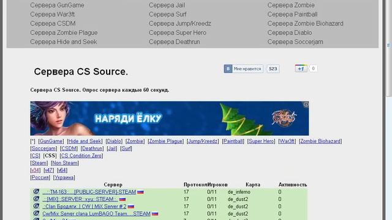The image size is (392, 220).
Task: Open the MIX SERVER xyu STEAM link
Action: 80,199
